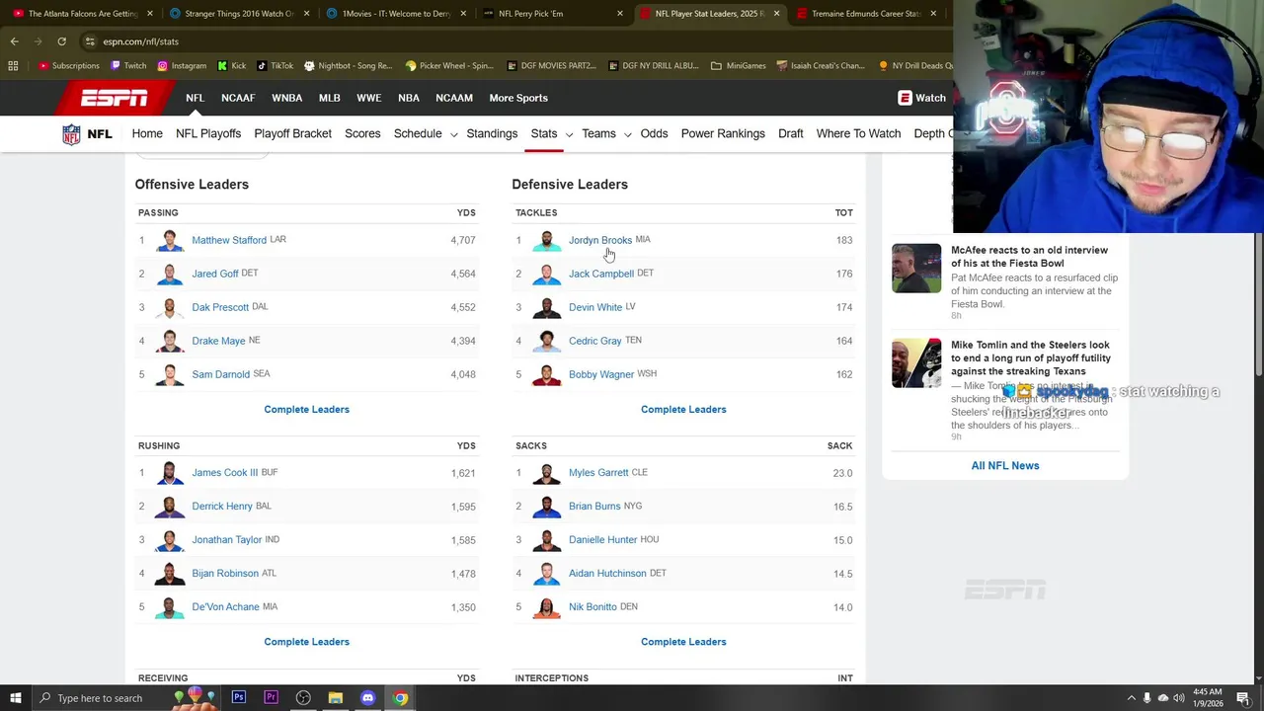Open the McAfee Fiesta Bowl article thumbnail

tap(916, 268)
